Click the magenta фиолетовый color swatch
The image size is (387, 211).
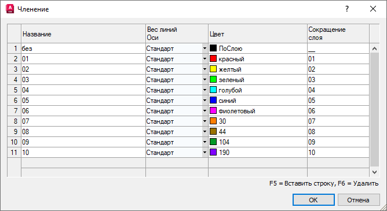(x=213, y=110)
